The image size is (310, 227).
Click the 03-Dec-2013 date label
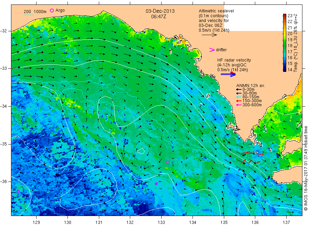click(160, 11)
